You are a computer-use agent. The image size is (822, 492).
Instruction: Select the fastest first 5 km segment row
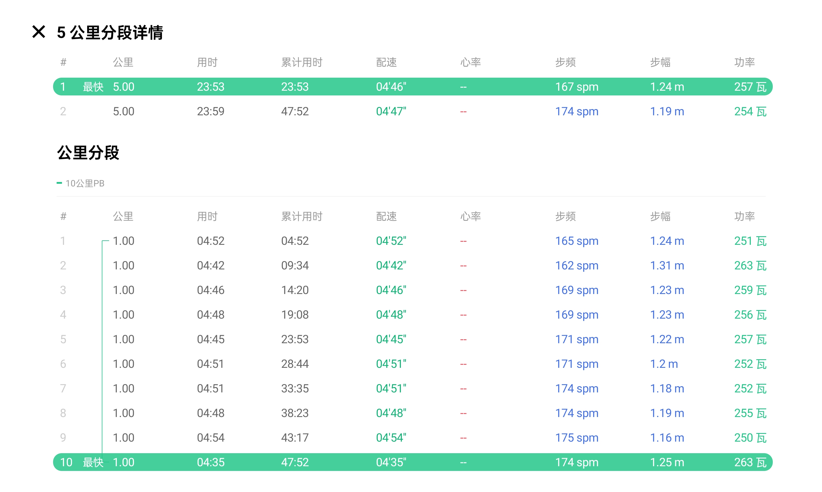pos(412,87)
